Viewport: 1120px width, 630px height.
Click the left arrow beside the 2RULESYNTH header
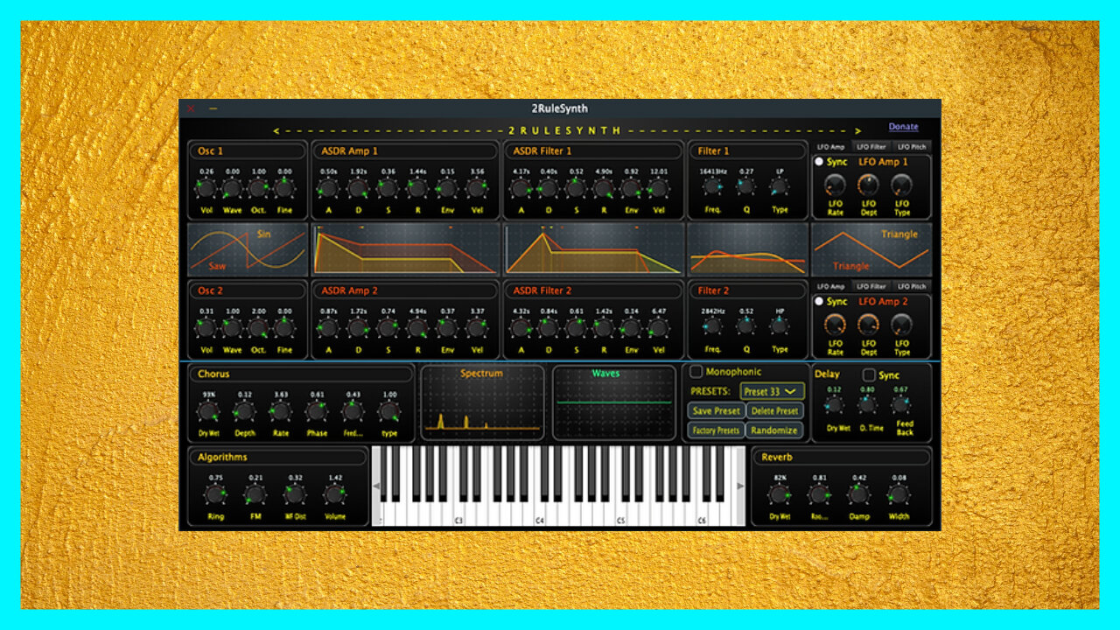[276, 131]
